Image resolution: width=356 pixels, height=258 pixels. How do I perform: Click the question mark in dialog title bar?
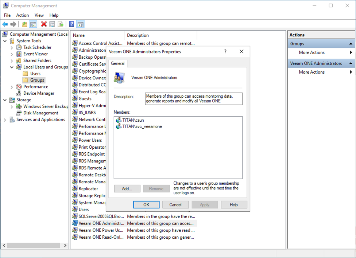(225, 51)
